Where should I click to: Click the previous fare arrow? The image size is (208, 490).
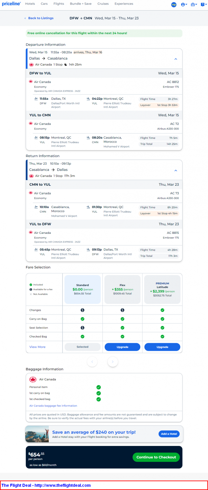(92, 361)
